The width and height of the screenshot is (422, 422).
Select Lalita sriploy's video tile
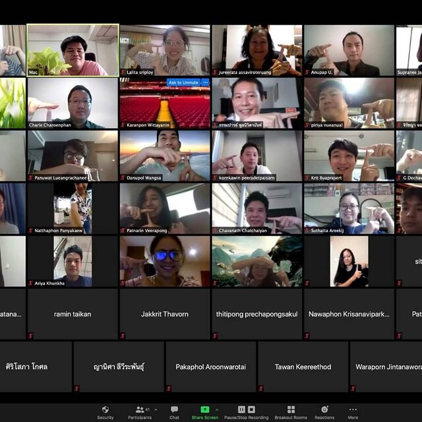point(165,50)
